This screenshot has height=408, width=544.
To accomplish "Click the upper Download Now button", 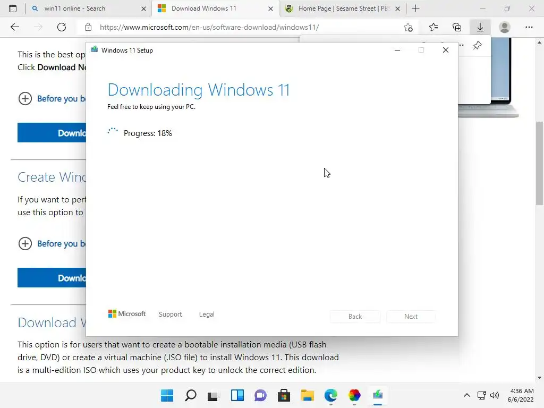I will pos(52,132).
